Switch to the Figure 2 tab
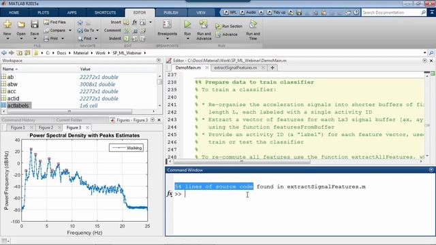The height and width of the screenshot is (245, 436). tap(46, 127)
